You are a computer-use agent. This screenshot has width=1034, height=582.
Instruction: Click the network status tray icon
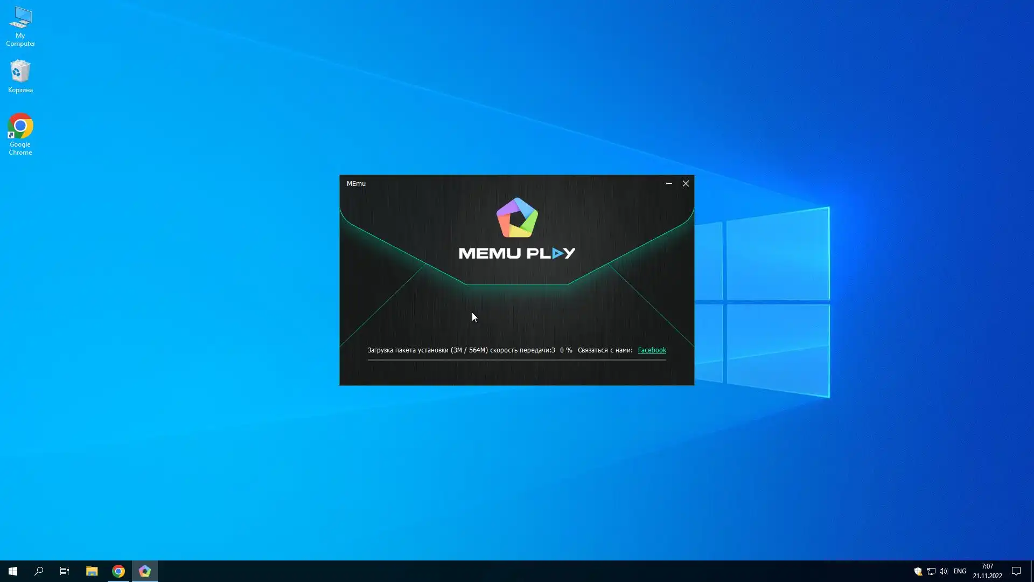coord(931,571)
